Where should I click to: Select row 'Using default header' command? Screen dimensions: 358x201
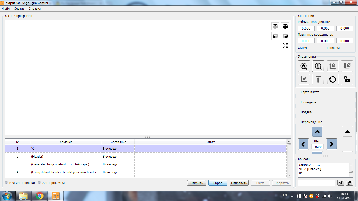146,172
